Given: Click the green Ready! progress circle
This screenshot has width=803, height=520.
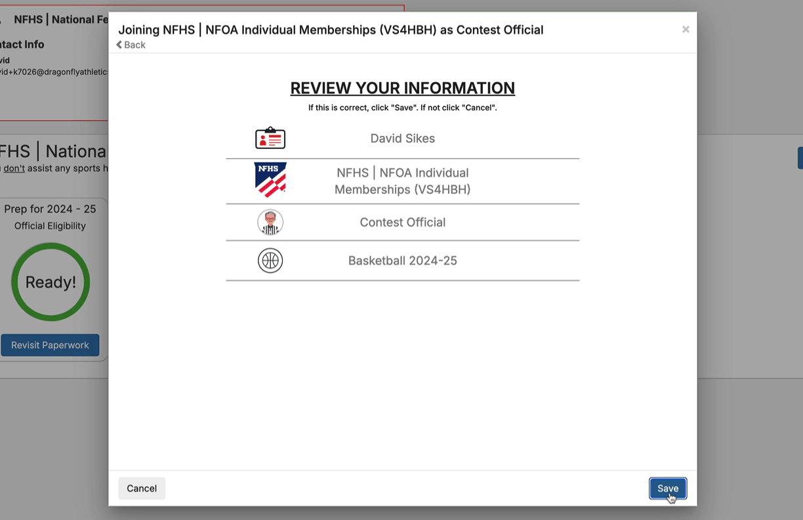Looking at the screenshot, I should pyautogui.click(x=51, y=282).
